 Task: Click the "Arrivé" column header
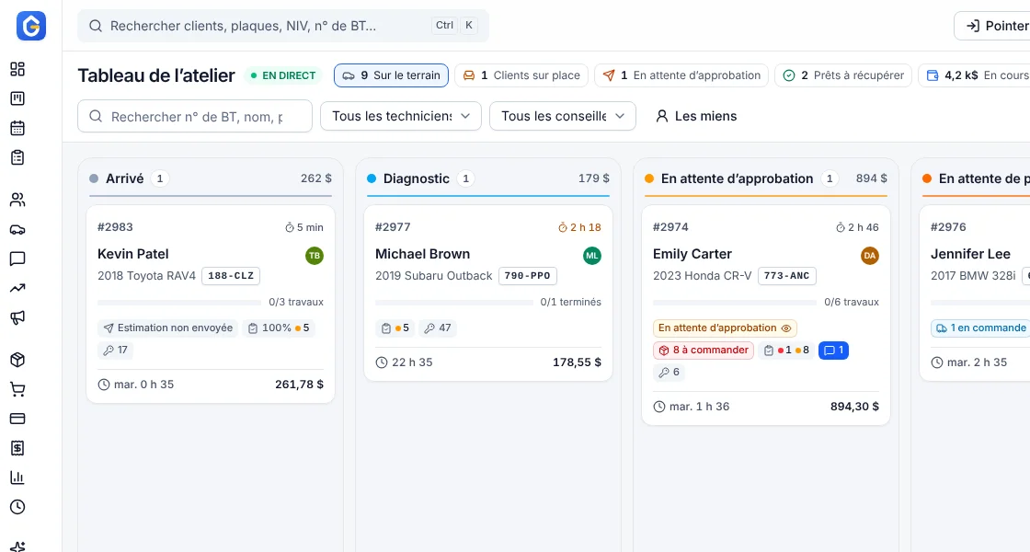tap(211, 178)
